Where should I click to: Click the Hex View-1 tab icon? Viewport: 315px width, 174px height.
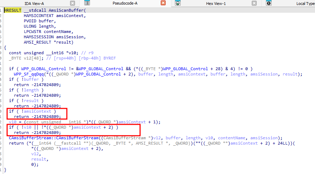click(178, 3)
